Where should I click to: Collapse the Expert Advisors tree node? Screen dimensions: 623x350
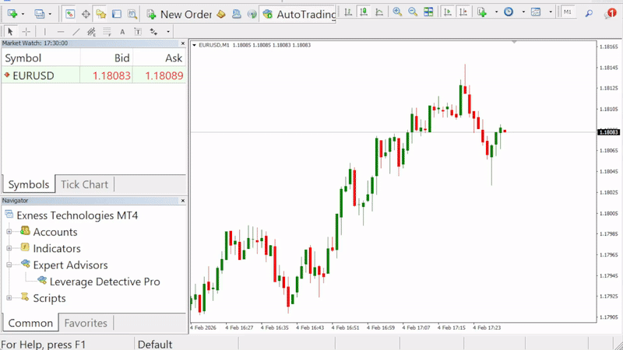pyautogui.click(x=9, y=264)
